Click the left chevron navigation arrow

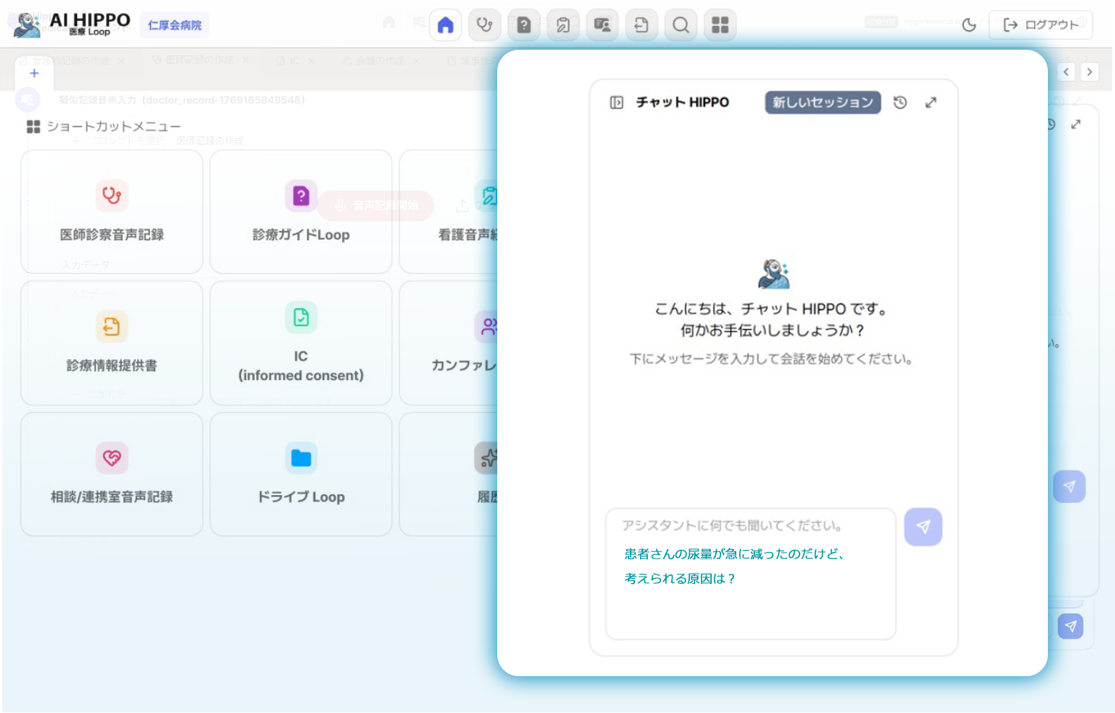[1066, 72]
